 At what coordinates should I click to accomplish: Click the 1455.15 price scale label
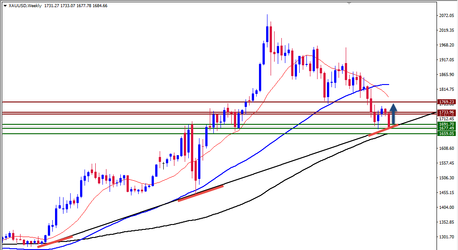tap(447, 192)
